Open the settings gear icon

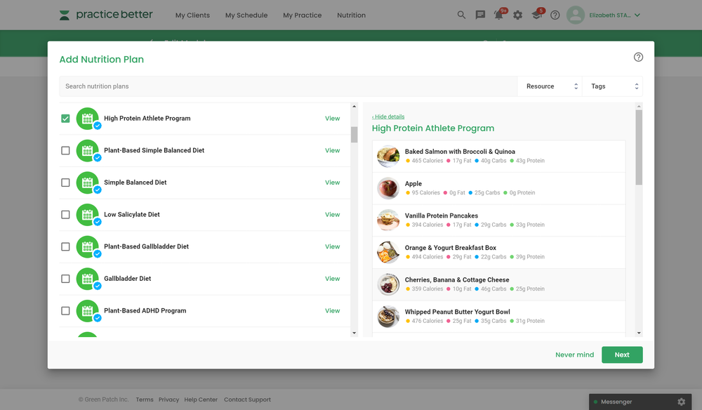[517, 14]
